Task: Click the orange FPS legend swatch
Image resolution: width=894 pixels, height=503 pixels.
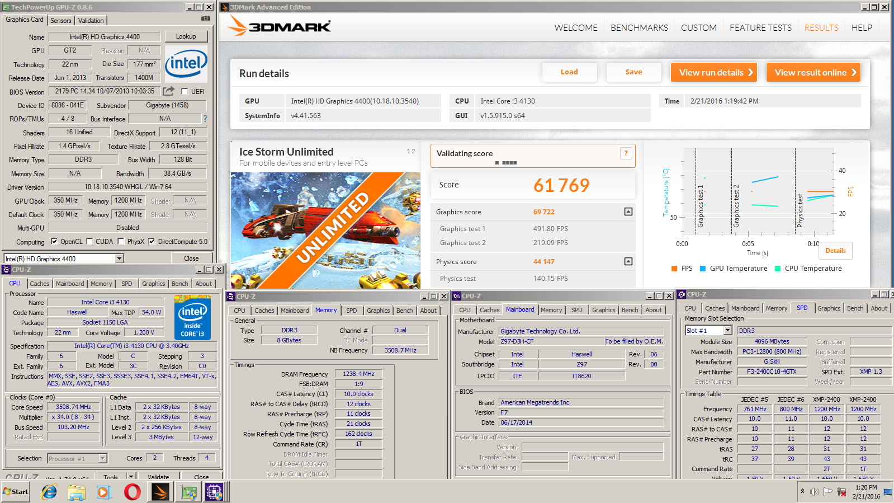Action: pyautogui.click(x=674, y=269)
